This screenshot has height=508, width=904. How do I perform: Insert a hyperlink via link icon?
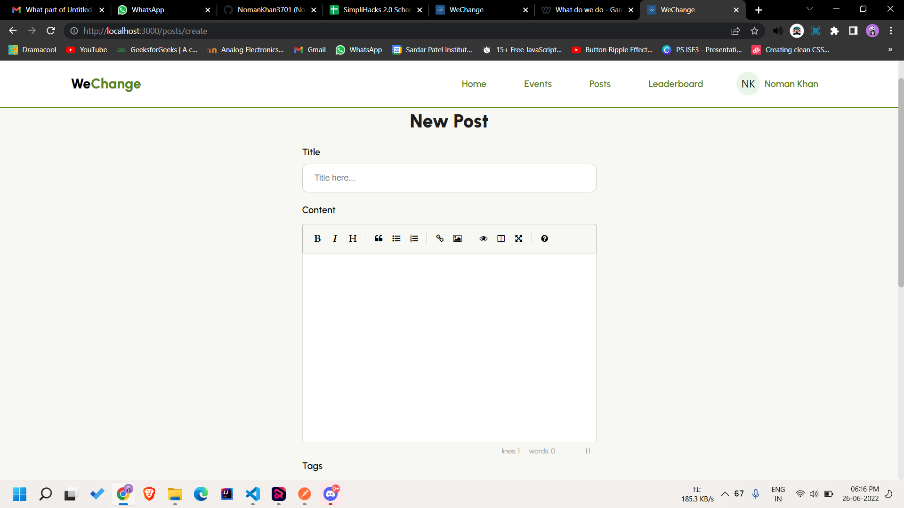(x=440, y=238)
